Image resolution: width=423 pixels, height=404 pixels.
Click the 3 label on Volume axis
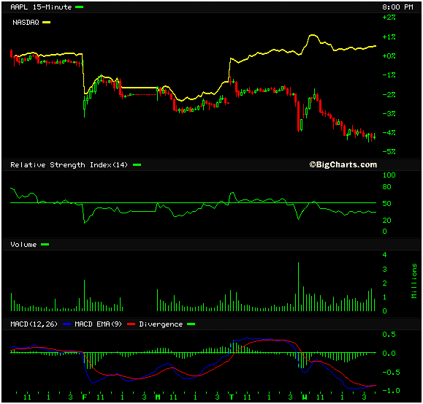pyautogui.click(x=384, y=269)
